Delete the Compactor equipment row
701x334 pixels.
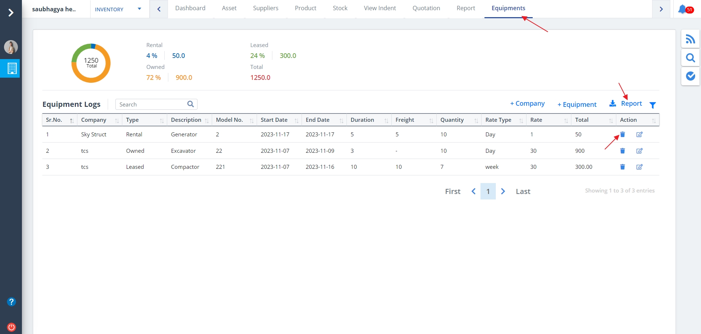[x=623, y=167]
